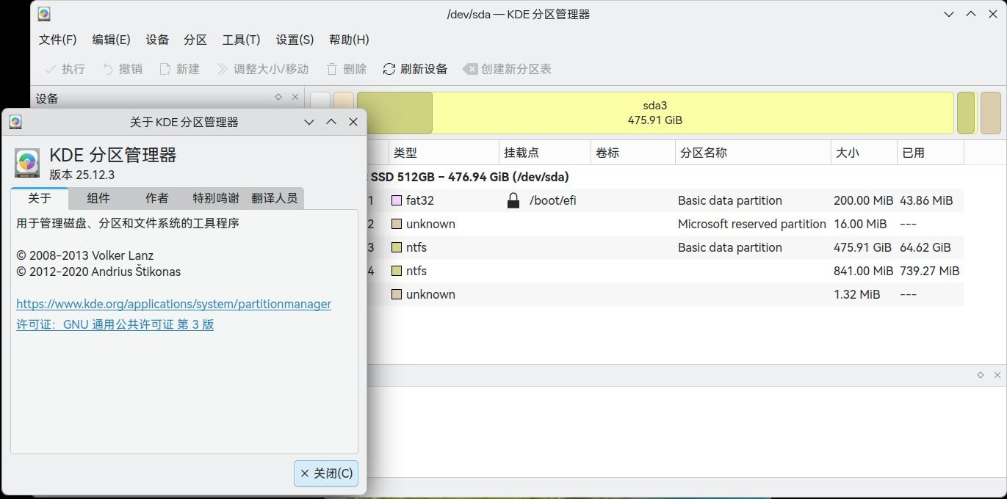The height and width of the screenshot is (499, 1007).
Task: Click the Resize/Move (调整大小/移动) toolbar item
Action: tap(262, 69)
